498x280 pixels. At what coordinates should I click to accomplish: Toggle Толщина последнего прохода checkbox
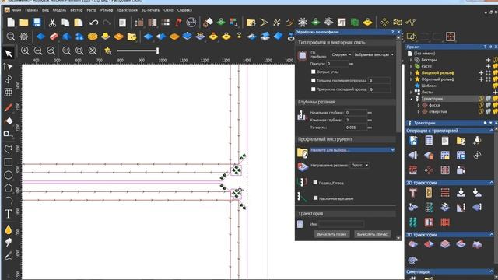(x=313, y=81)
